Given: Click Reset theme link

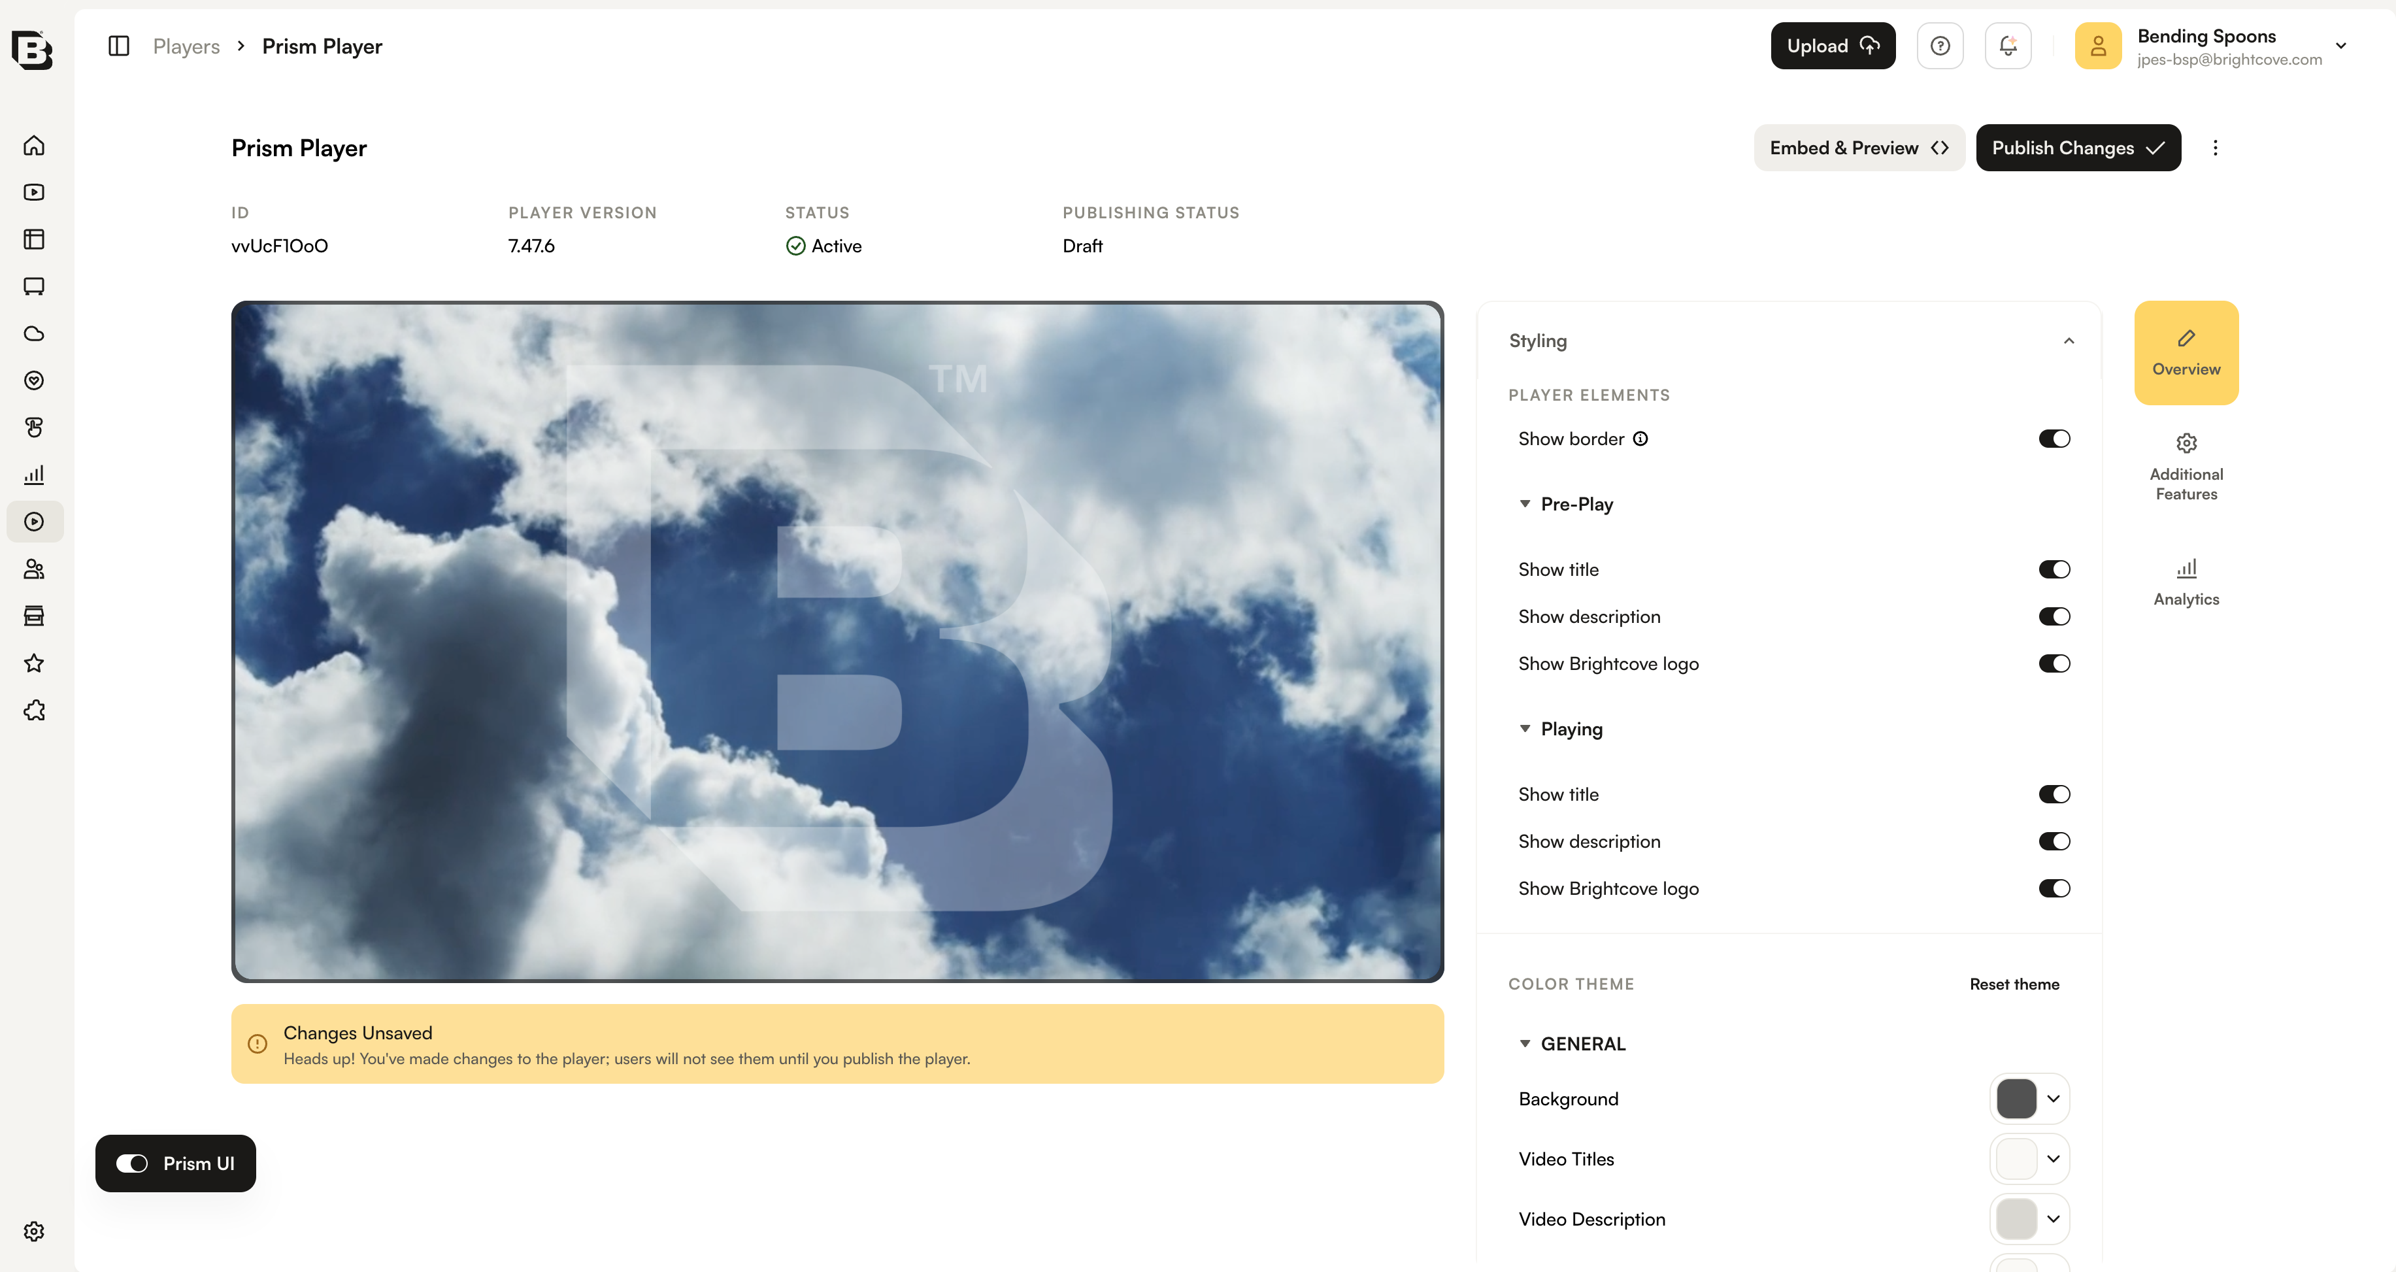Looking at the screenshot, I should (x=2014, y=984).
